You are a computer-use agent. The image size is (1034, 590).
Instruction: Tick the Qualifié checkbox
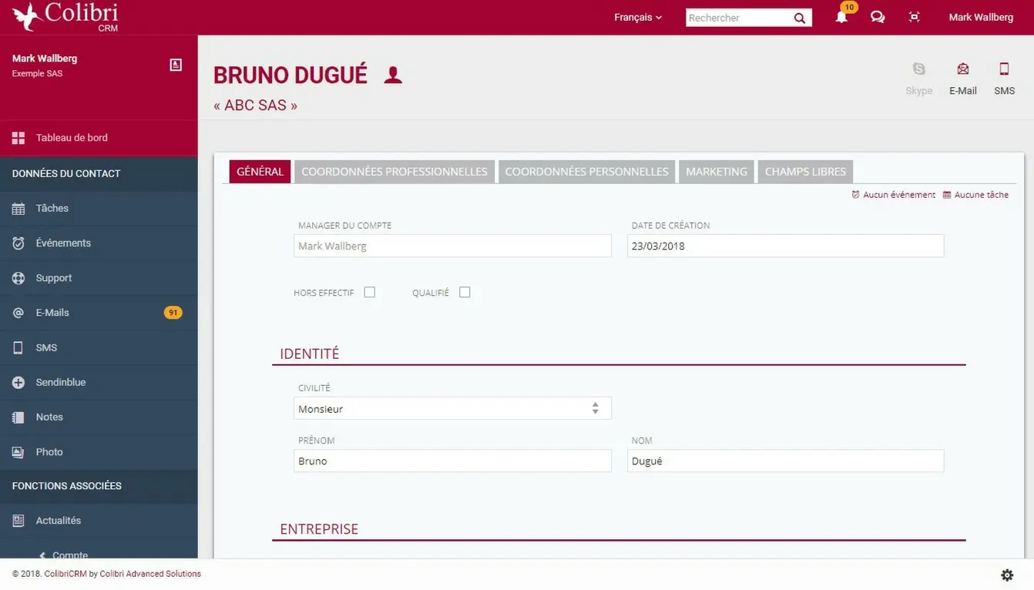point(465,292)
